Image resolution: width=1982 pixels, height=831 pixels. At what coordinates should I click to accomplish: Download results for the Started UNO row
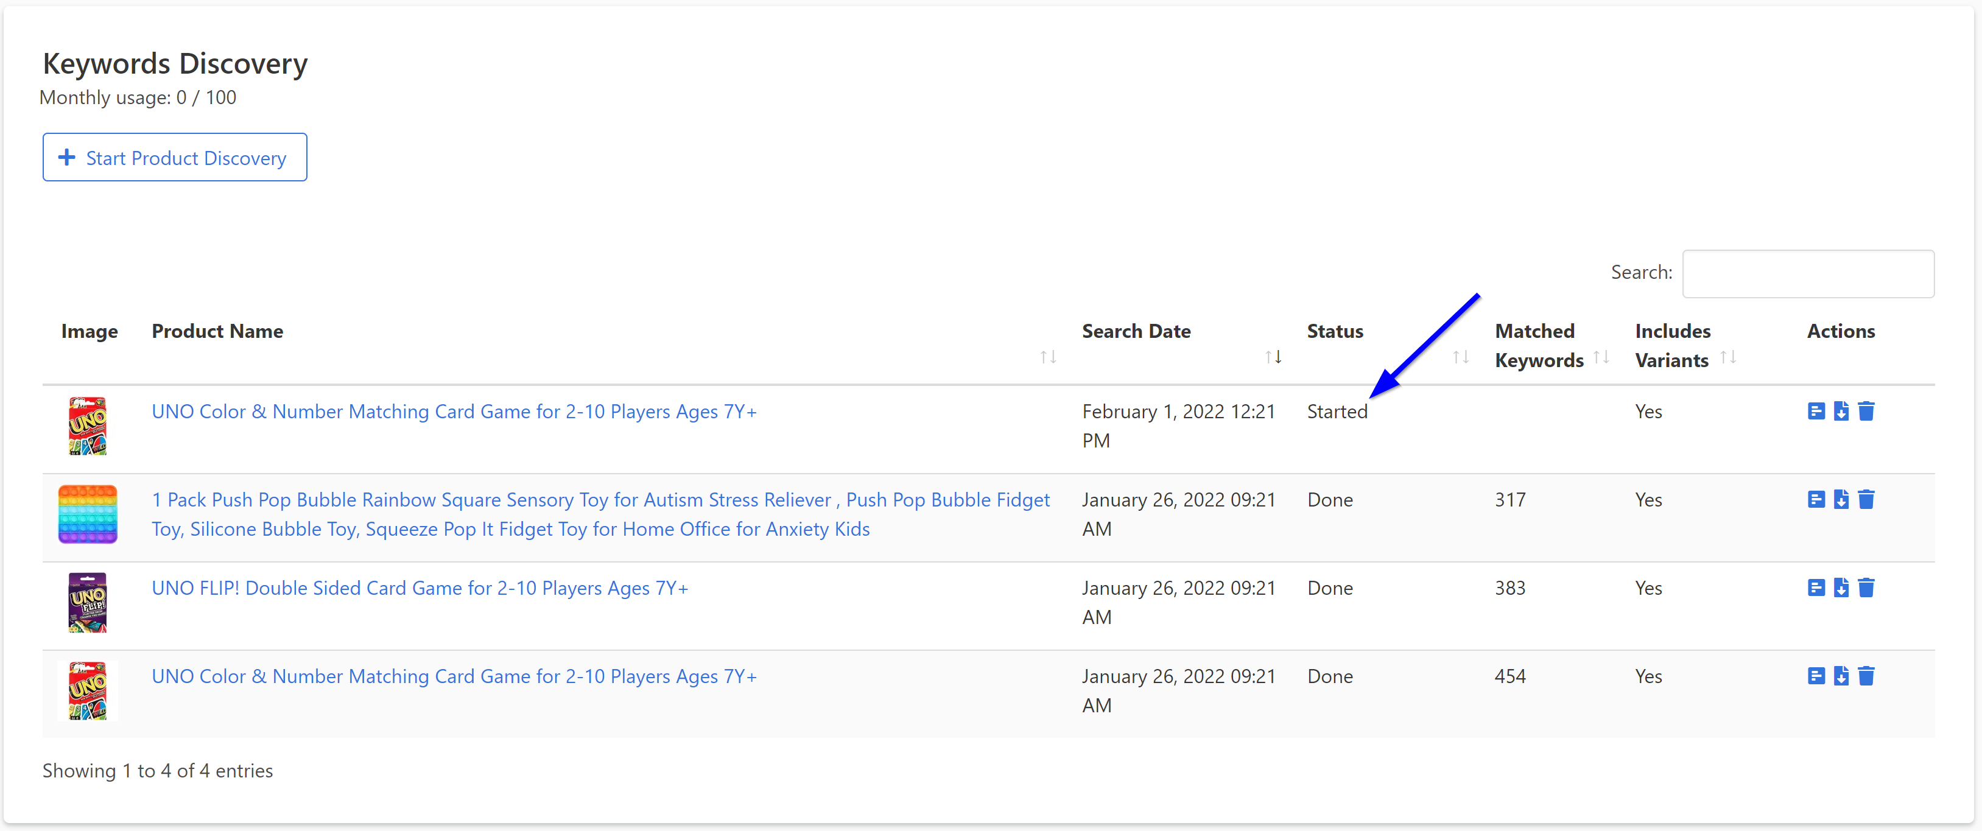[1840, 412]
